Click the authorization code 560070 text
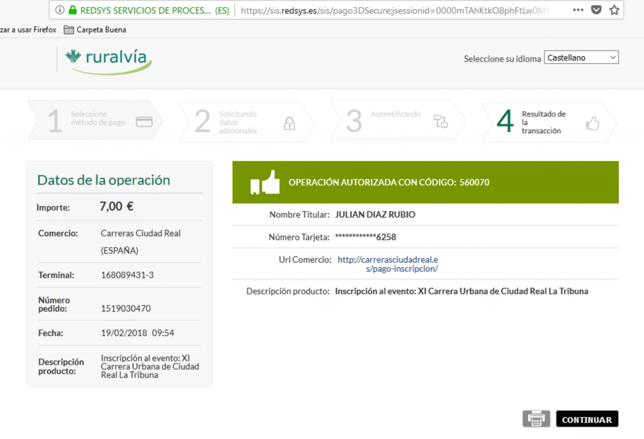This screenshot has width=644, height=439. (474, 182)
